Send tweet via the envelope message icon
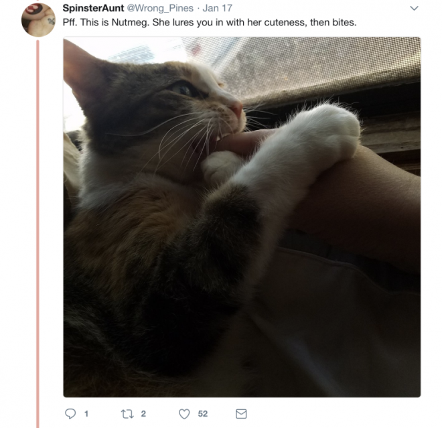Screen dimensions: 442x428 tap(241, 414)
